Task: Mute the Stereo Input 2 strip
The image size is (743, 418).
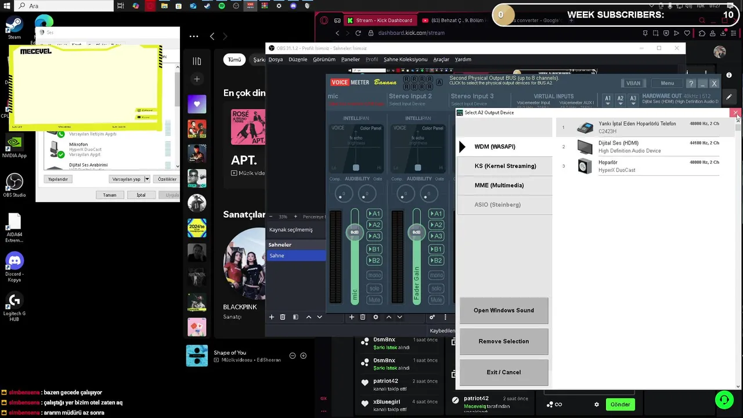Action: [437, 300]
